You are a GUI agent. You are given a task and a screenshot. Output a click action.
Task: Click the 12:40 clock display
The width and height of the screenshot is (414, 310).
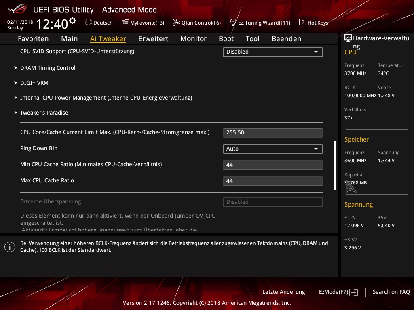[52, 24]
